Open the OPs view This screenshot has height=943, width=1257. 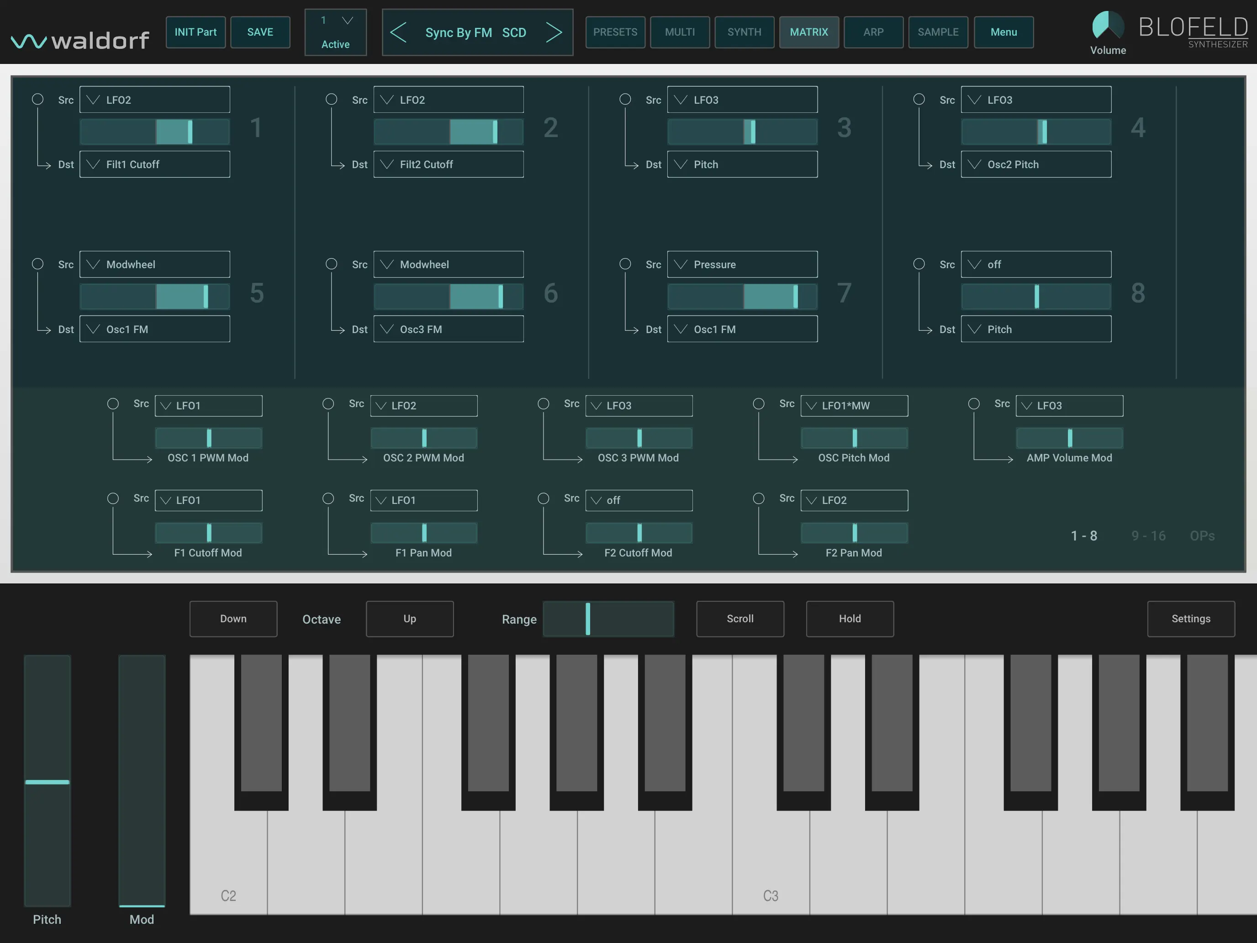1202,535
